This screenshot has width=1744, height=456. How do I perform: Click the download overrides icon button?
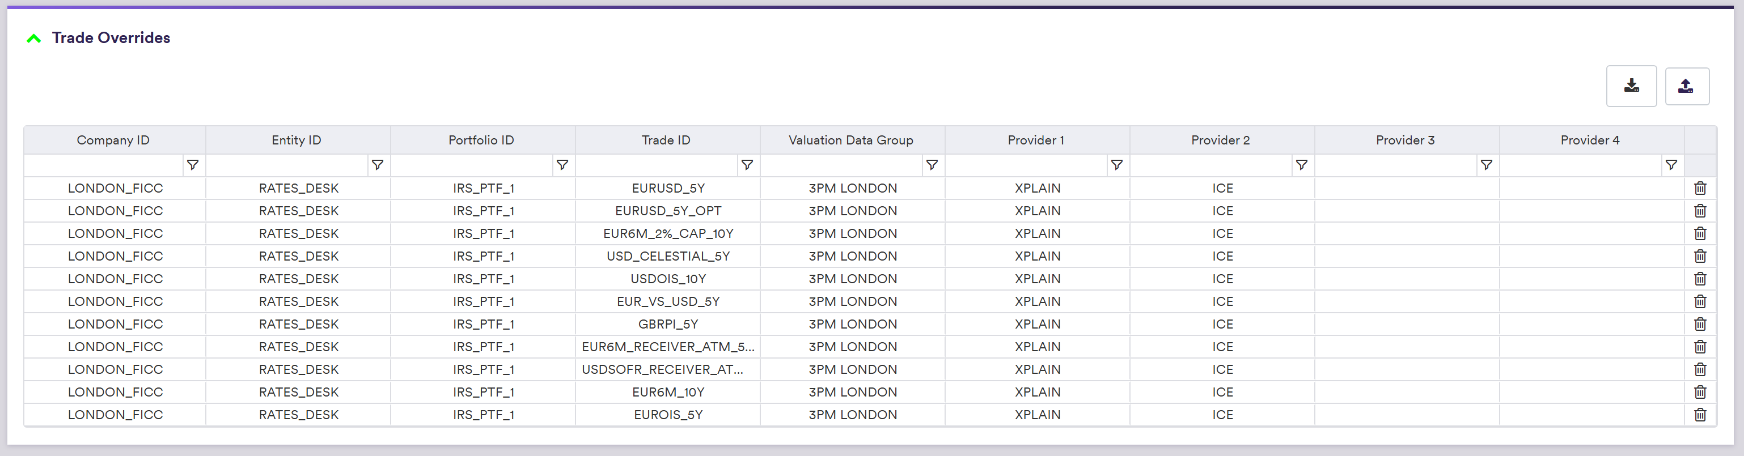coord(1631,86)
